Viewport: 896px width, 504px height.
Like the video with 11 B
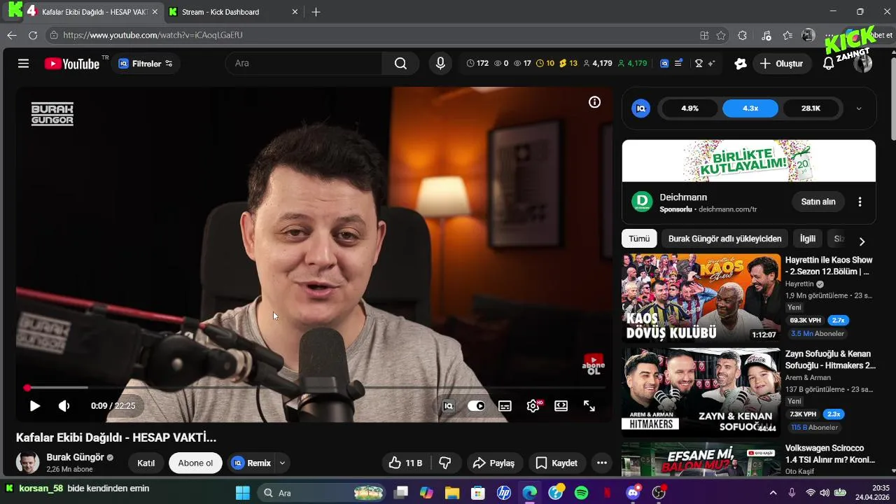(x=405, y=463)
